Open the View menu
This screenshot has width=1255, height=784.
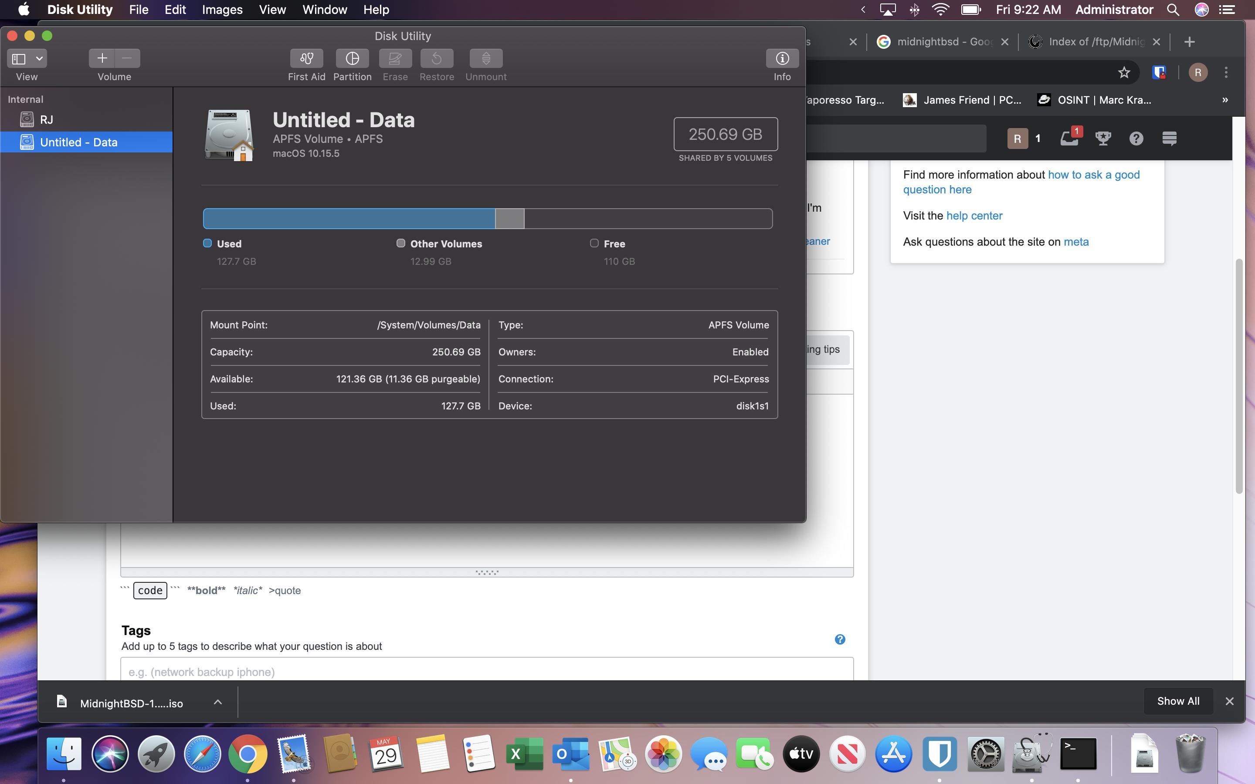pyautogui.click(x=272, y=10)
